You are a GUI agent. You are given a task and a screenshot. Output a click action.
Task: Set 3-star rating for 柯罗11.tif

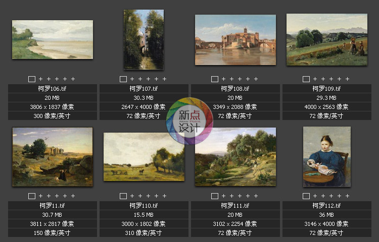(57, 196)
